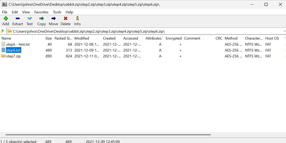Viewport: 286px width, 143px height.
Task: Open the Edit menu
Action: pyautogui.click(x=15, y=12)
